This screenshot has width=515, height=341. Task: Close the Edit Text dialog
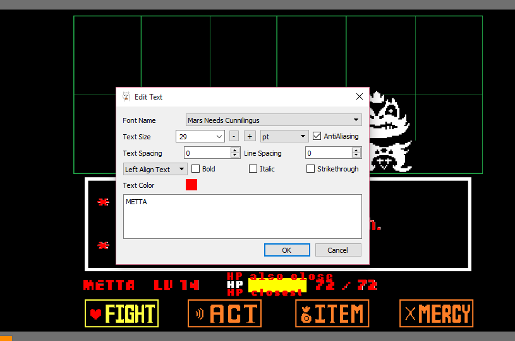[360, 96]
